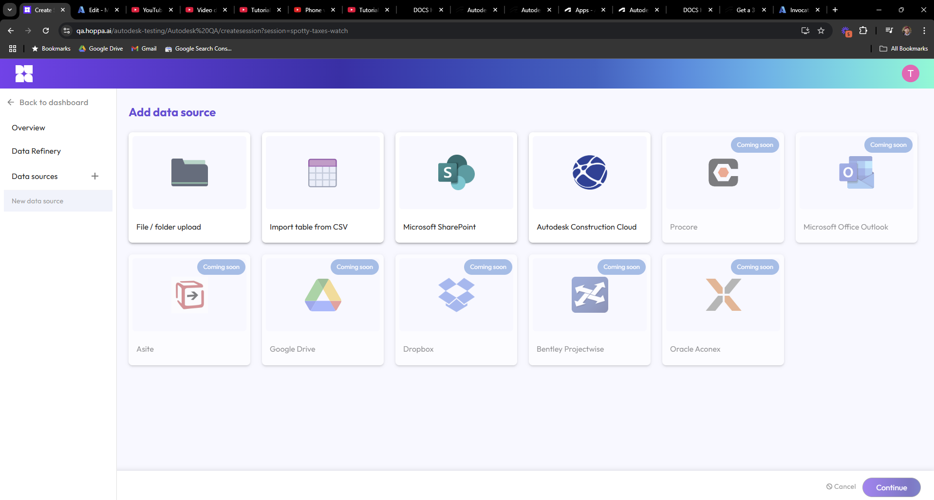This screenshot has height=500, width=934.
Task: Open the Chrome profile picture
Action: click(907, 31)
